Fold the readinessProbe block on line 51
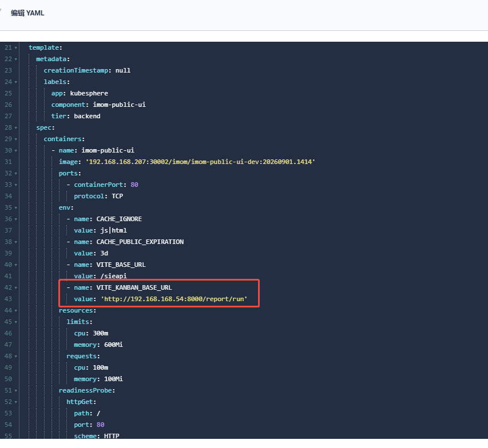Screen dimensions: 488x448 click(x=16, y=391)
